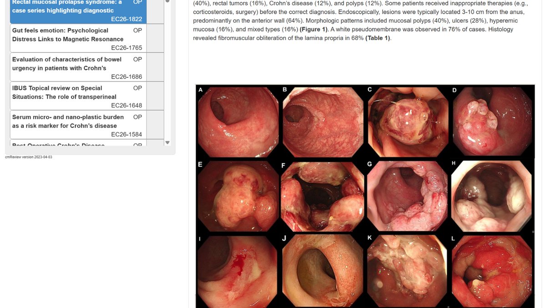
Task: Click abstract ID EC26-1648
Action: pyautogui.click(x=126, y=105)
